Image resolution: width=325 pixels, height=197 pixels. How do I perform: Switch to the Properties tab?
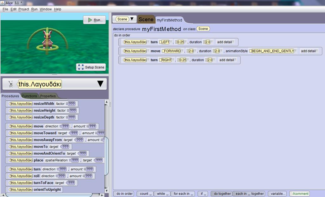tap(48, 96)
